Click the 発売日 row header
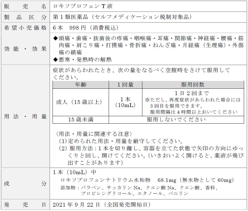This screenshot has width=248, height=211. click(x=25, y=205)
